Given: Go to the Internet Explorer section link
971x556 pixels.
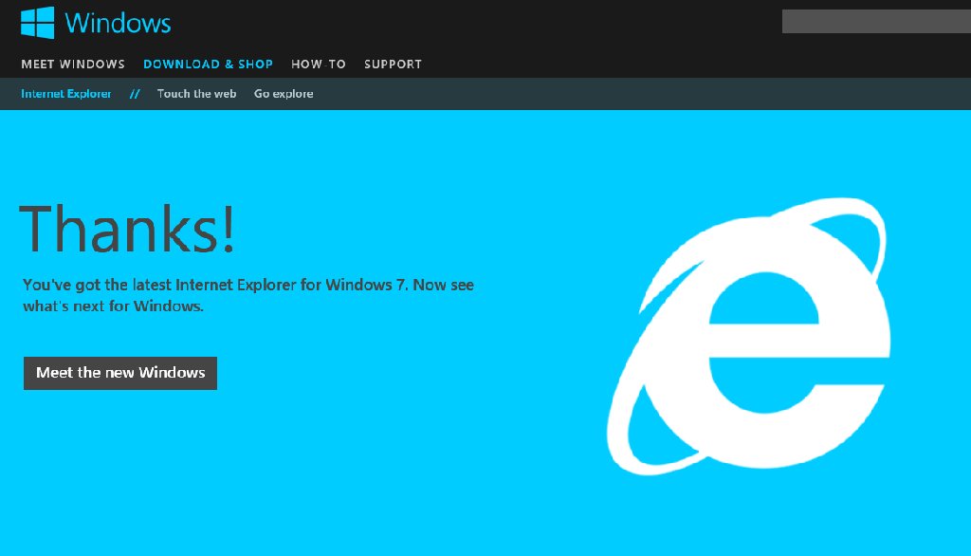Looking at the screenshot, I should 66,94.
